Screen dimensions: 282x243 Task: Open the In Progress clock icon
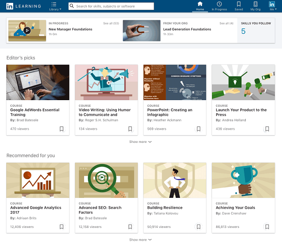click(219, 4)
